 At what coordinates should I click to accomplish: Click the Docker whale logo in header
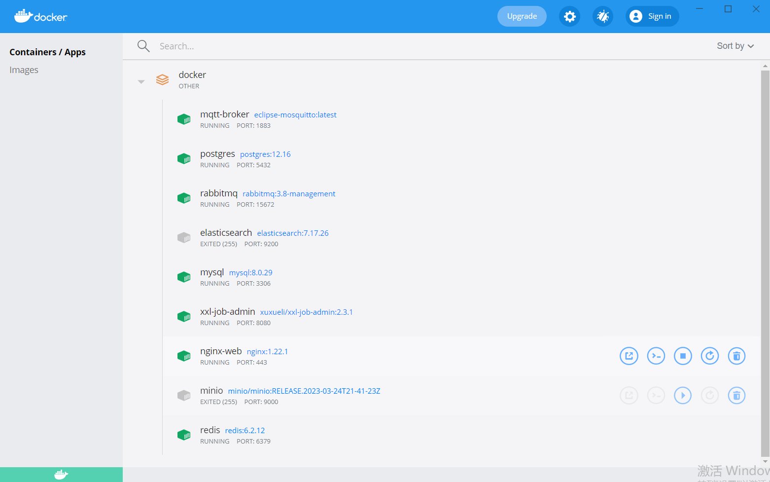click(40, 16)
